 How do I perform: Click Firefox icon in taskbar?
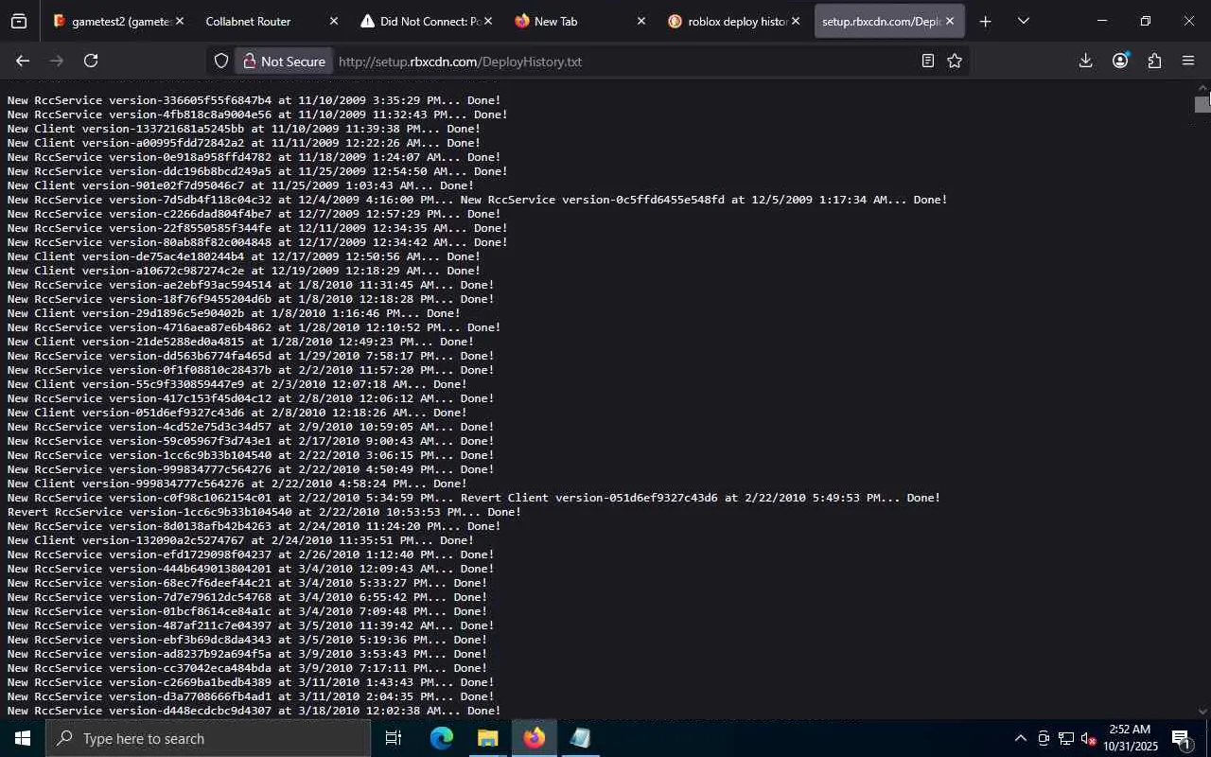[x=534, y=738]
